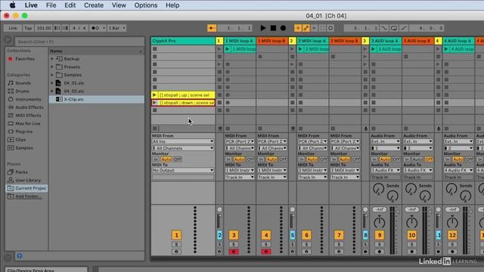Set ClyphX Pro track Monitor to Off

pos(178,159)
